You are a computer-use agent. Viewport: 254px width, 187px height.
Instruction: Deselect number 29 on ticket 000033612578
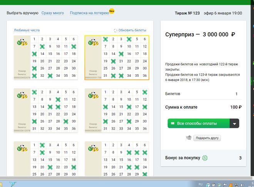pyautogui.click(x=66, y=121)
